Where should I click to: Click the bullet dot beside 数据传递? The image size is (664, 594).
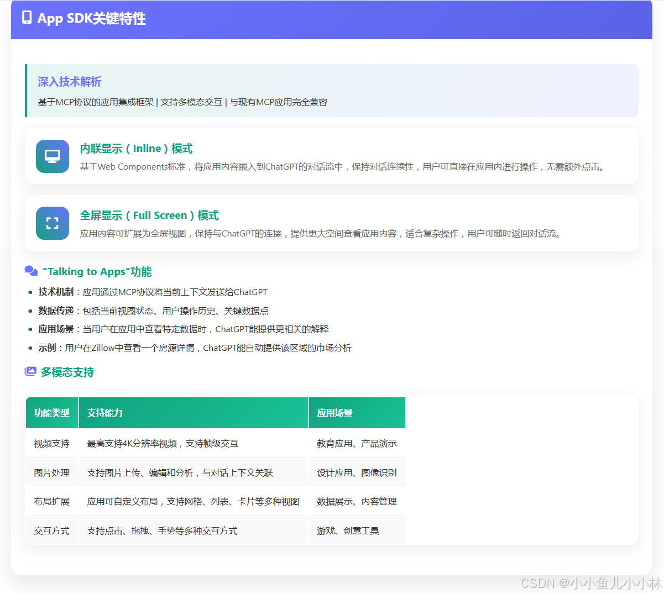(x=30, y=311)
